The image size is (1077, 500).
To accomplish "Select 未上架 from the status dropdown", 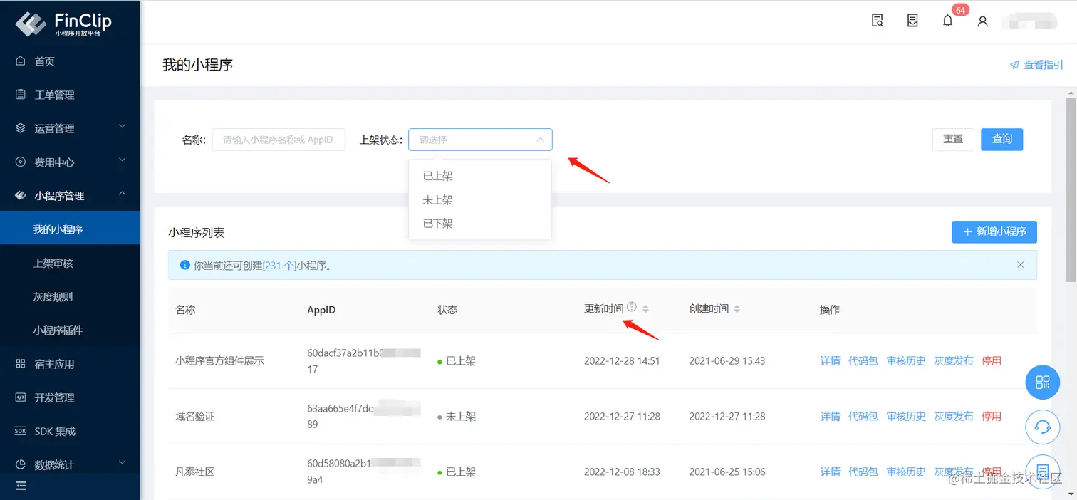I will point(480,200).
